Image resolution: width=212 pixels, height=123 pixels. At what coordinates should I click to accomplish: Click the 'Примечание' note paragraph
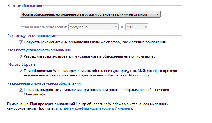[x=87, y=106]
